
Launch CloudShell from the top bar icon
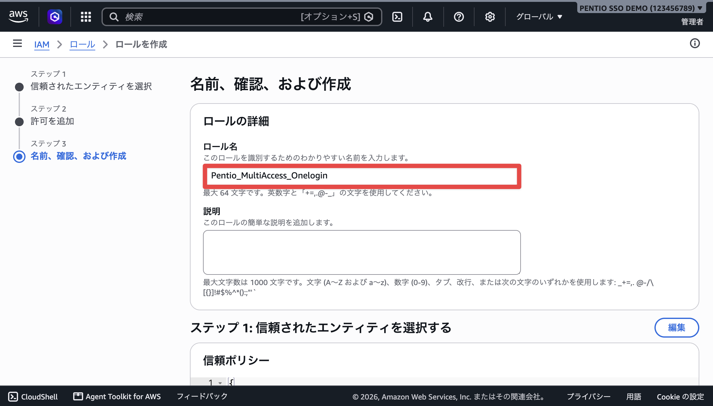pos(397,17)
